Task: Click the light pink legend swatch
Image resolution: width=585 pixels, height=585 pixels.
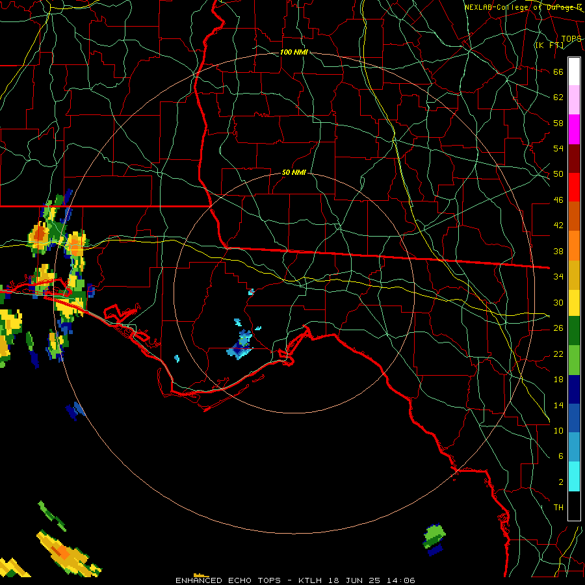Action: pyautogui.click(x=574, y=100)
